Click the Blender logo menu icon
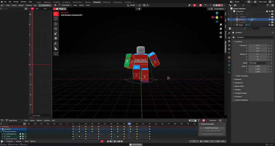The image size is (275, 146). point(2,2)
